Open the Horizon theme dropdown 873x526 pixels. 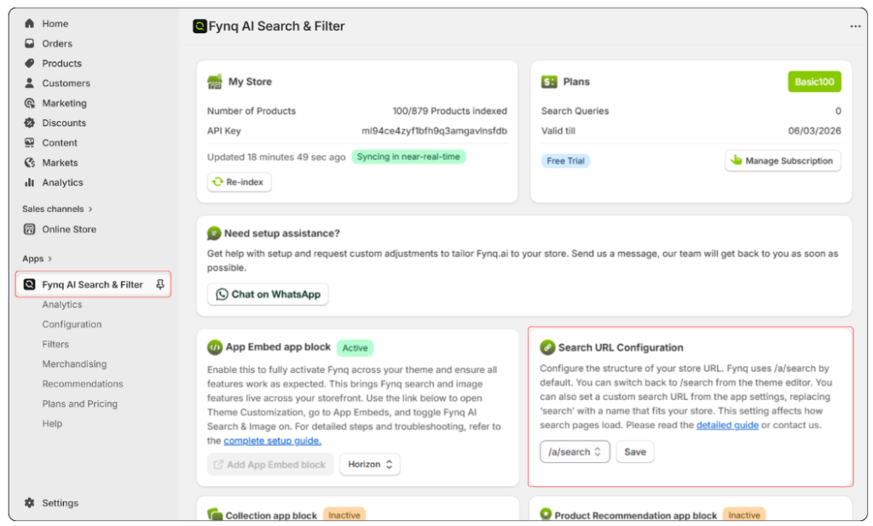(x=370, y=464)
